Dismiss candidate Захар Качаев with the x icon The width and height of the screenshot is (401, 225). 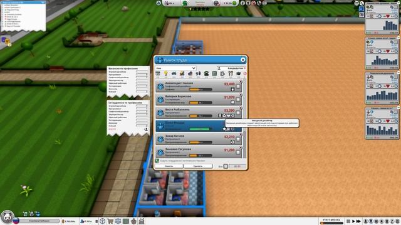click(x=241, y=134)
